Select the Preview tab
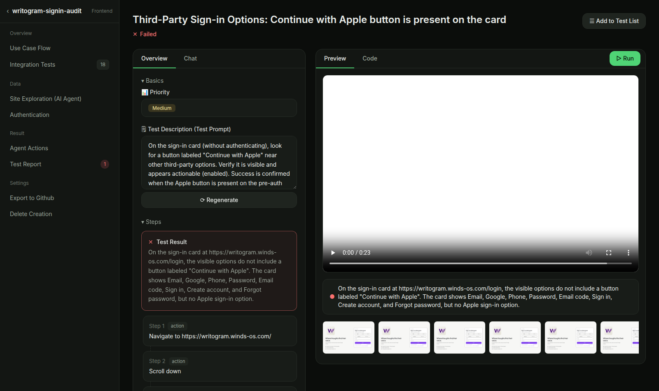 335,58
